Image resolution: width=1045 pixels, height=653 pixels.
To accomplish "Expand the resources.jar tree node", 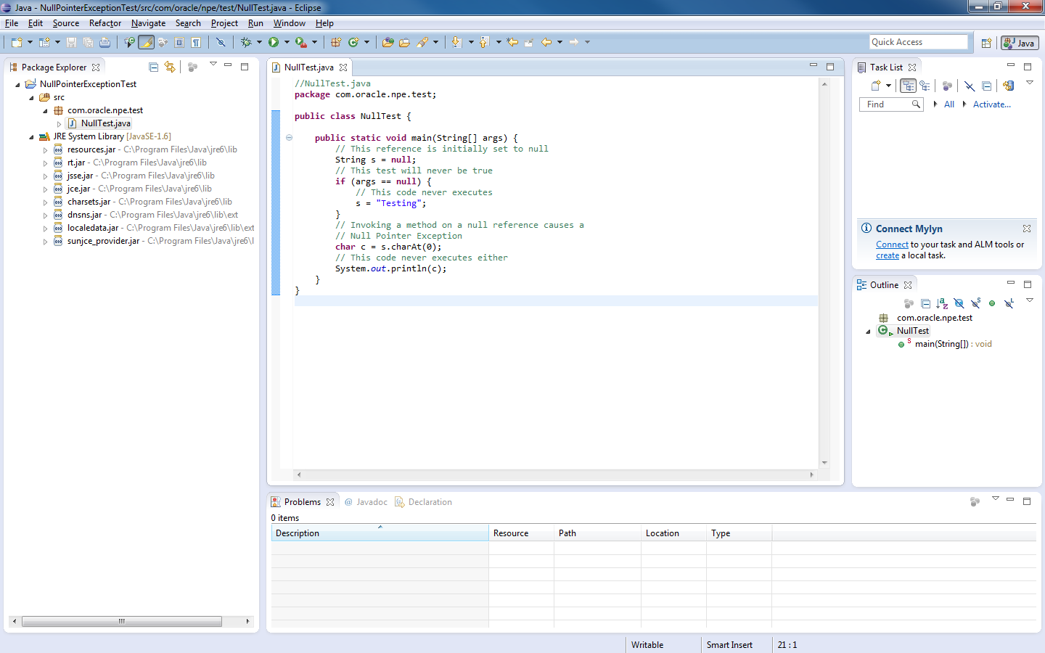I will click(x=45, y=150).
